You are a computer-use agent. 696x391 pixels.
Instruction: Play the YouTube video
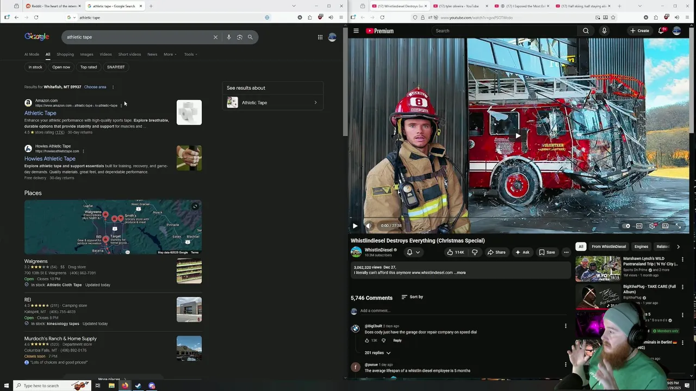point(355,226)
